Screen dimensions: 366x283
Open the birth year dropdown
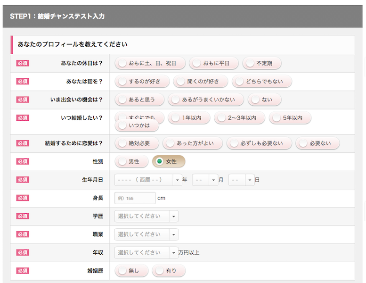pos(148,180)
